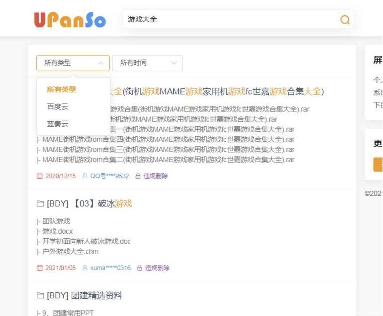Open the UPanSo logo homepage

[x=70, y=20]
